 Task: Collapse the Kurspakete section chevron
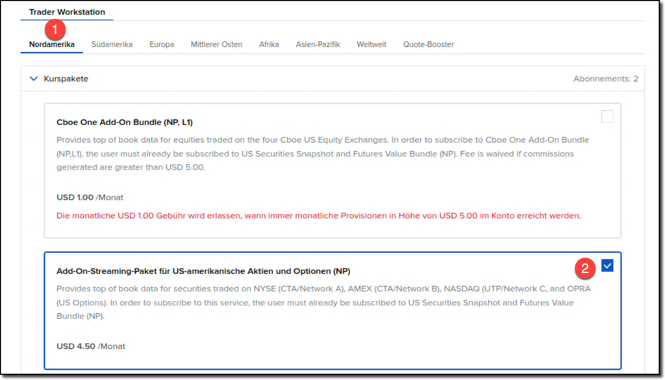34,78
